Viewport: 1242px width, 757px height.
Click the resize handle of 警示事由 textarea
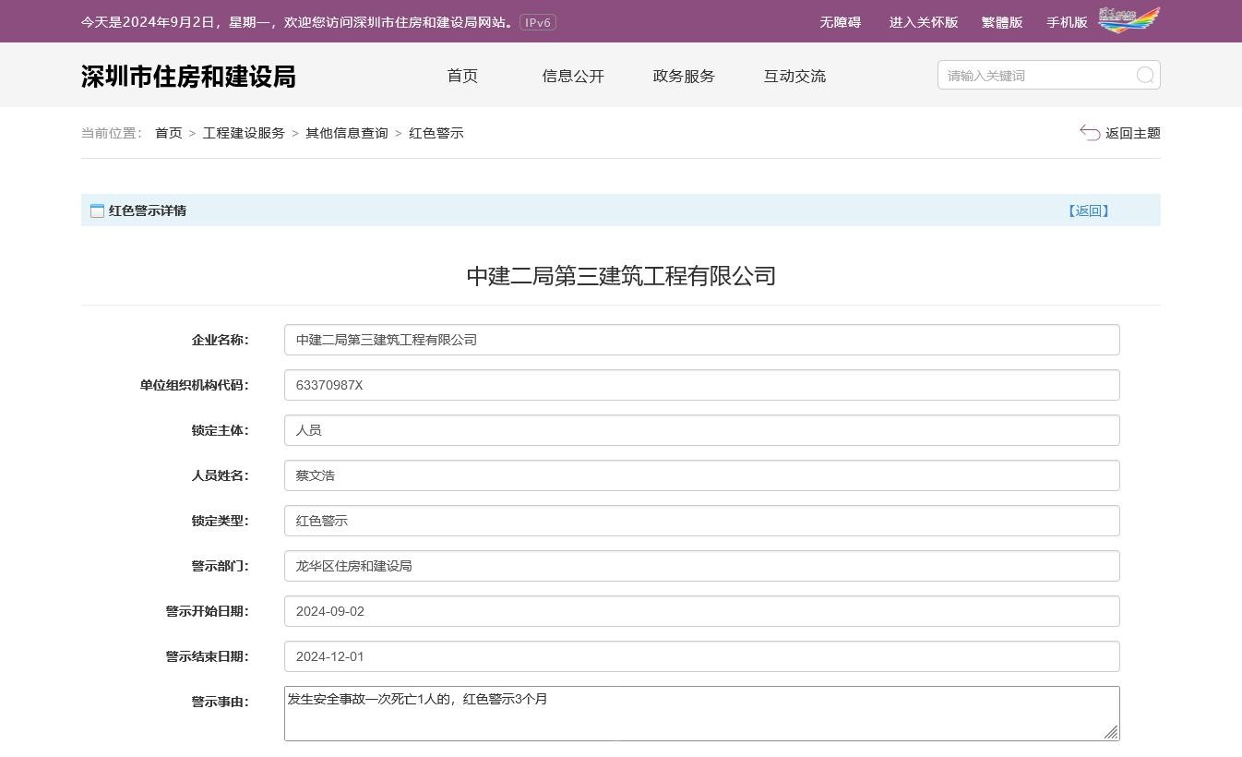pos(1111,732)
